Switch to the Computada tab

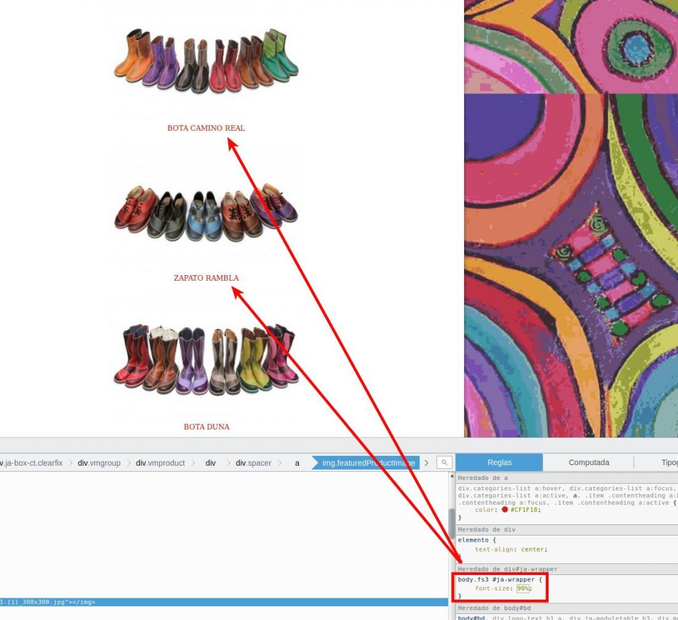[x=589, y=463]
